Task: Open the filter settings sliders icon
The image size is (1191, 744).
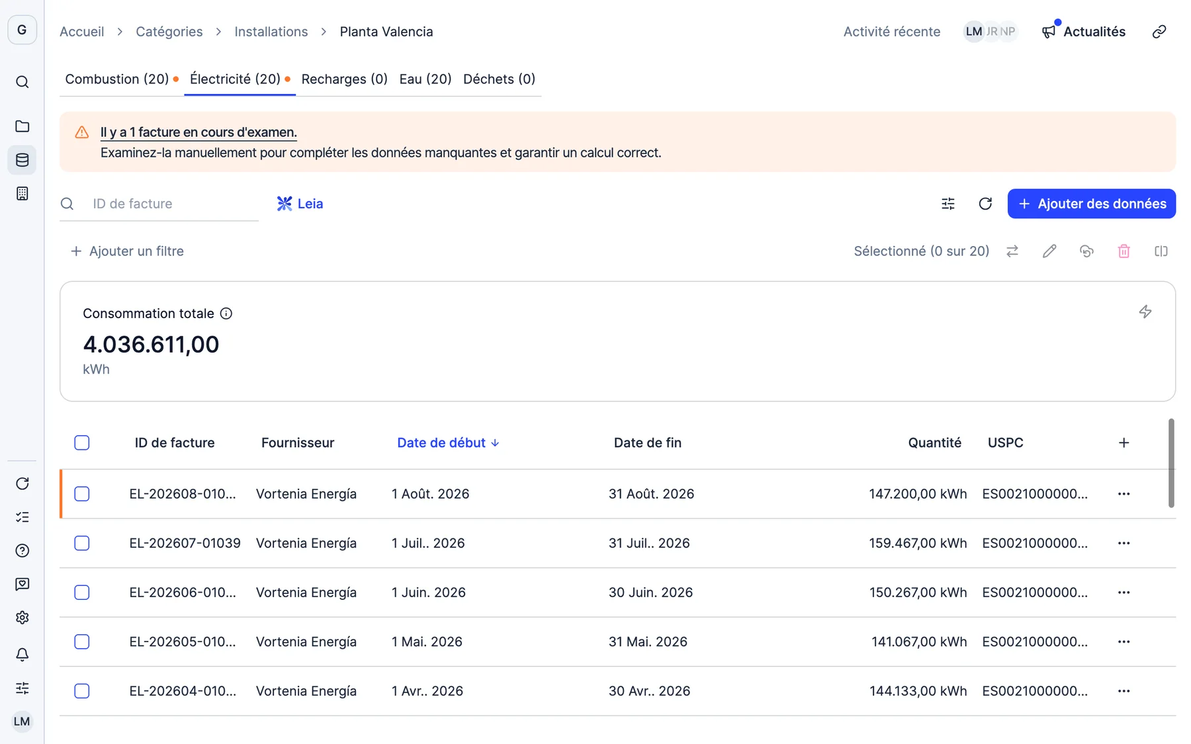Action: pos(948,204)
